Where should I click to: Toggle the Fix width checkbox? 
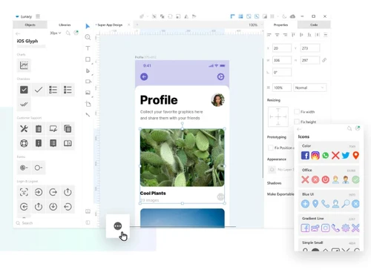pos(297,112)
